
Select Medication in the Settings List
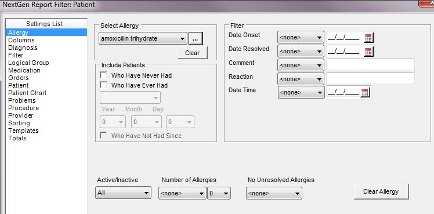click(x=24, y=70)
